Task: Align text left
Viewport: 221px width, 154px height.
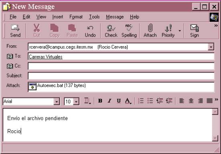Action: tap(182, 101)
